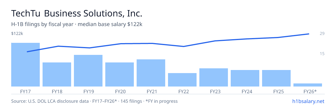Click the FY26* axis label
This screenshot has height=112, width=336.
pos(310,91)
